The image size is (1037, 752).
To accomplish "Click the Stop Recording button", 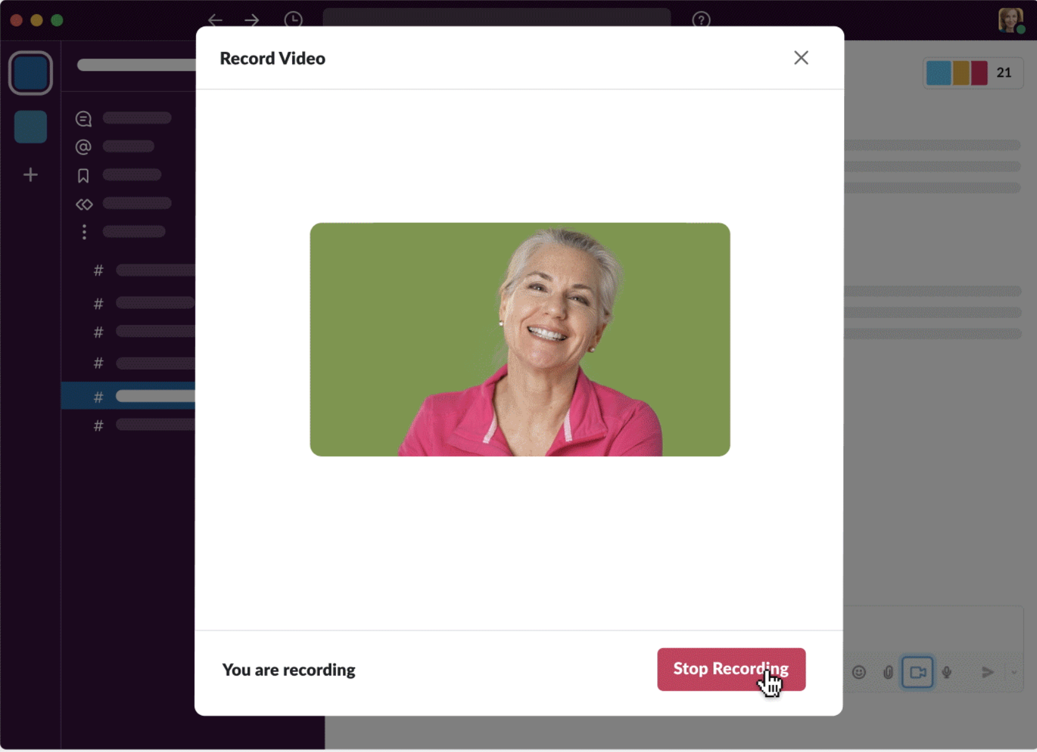I will pos(731,669).
